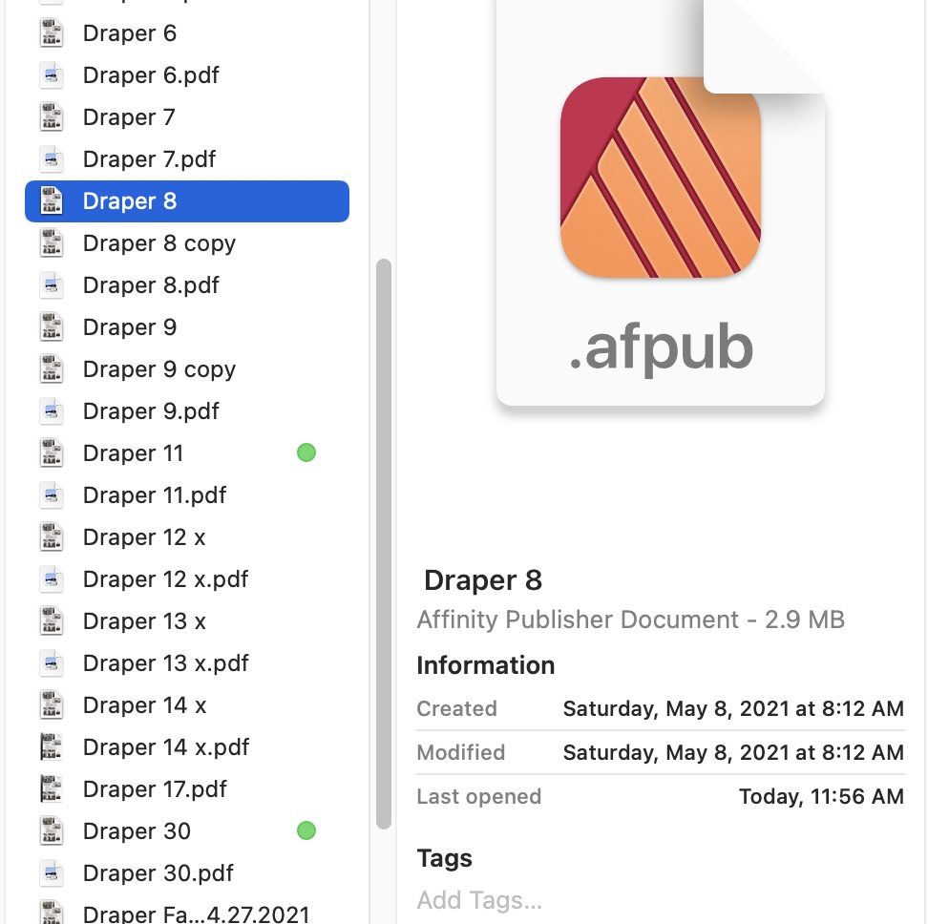Select the Draper 14 x file name
The width and height of the screenshot is (928, 924).
point(144,705)
